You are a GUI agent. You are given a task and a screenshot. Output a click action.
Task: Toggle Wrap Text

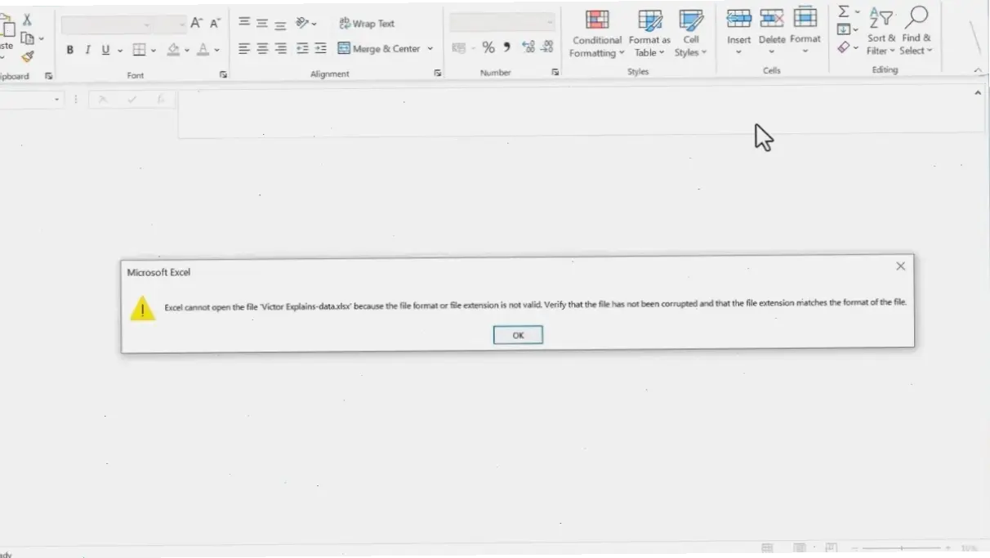[x=367, y=24]
